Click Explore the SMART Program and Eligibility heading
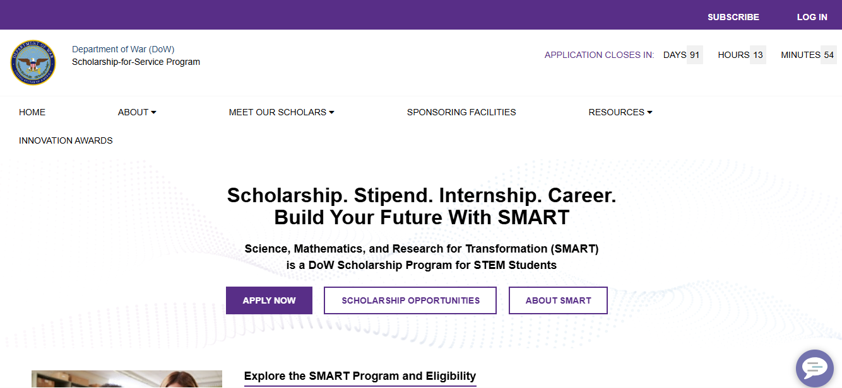Viewport: 842px width, 388px height. click(x=360, y=376)
